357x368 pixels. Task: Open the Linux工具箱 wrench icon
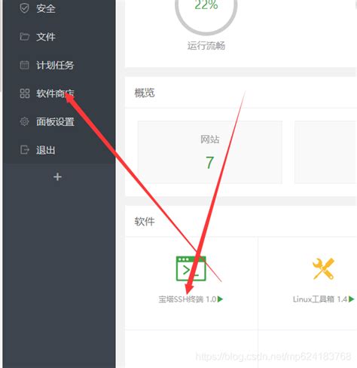(x=323, y=268)
